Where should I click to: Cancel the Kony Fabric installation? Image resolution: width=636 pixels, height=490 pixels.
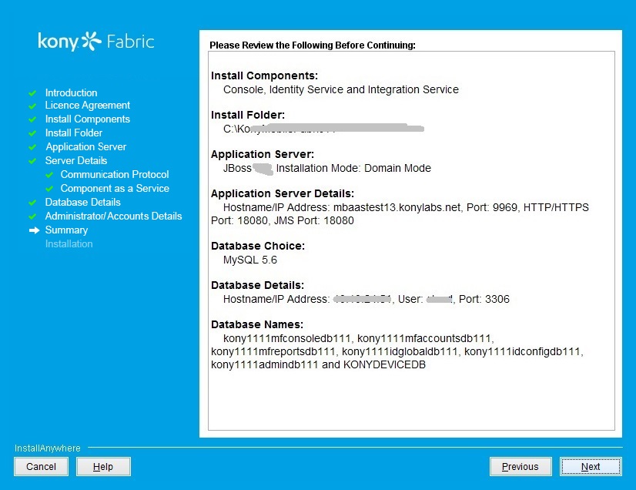coord(41,466)
